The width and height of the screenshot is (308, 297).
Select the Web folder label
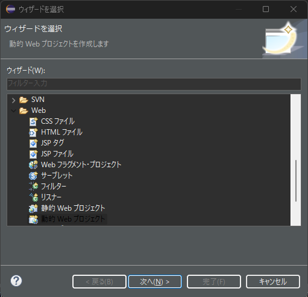[39, 110]
